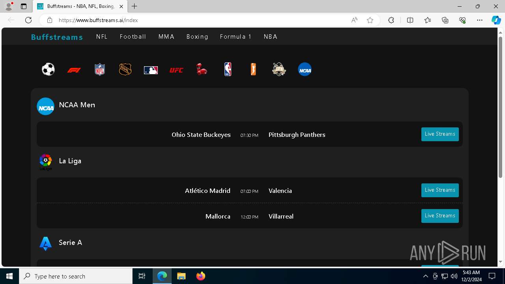Click the La Liga section logo

click(45, 162)
